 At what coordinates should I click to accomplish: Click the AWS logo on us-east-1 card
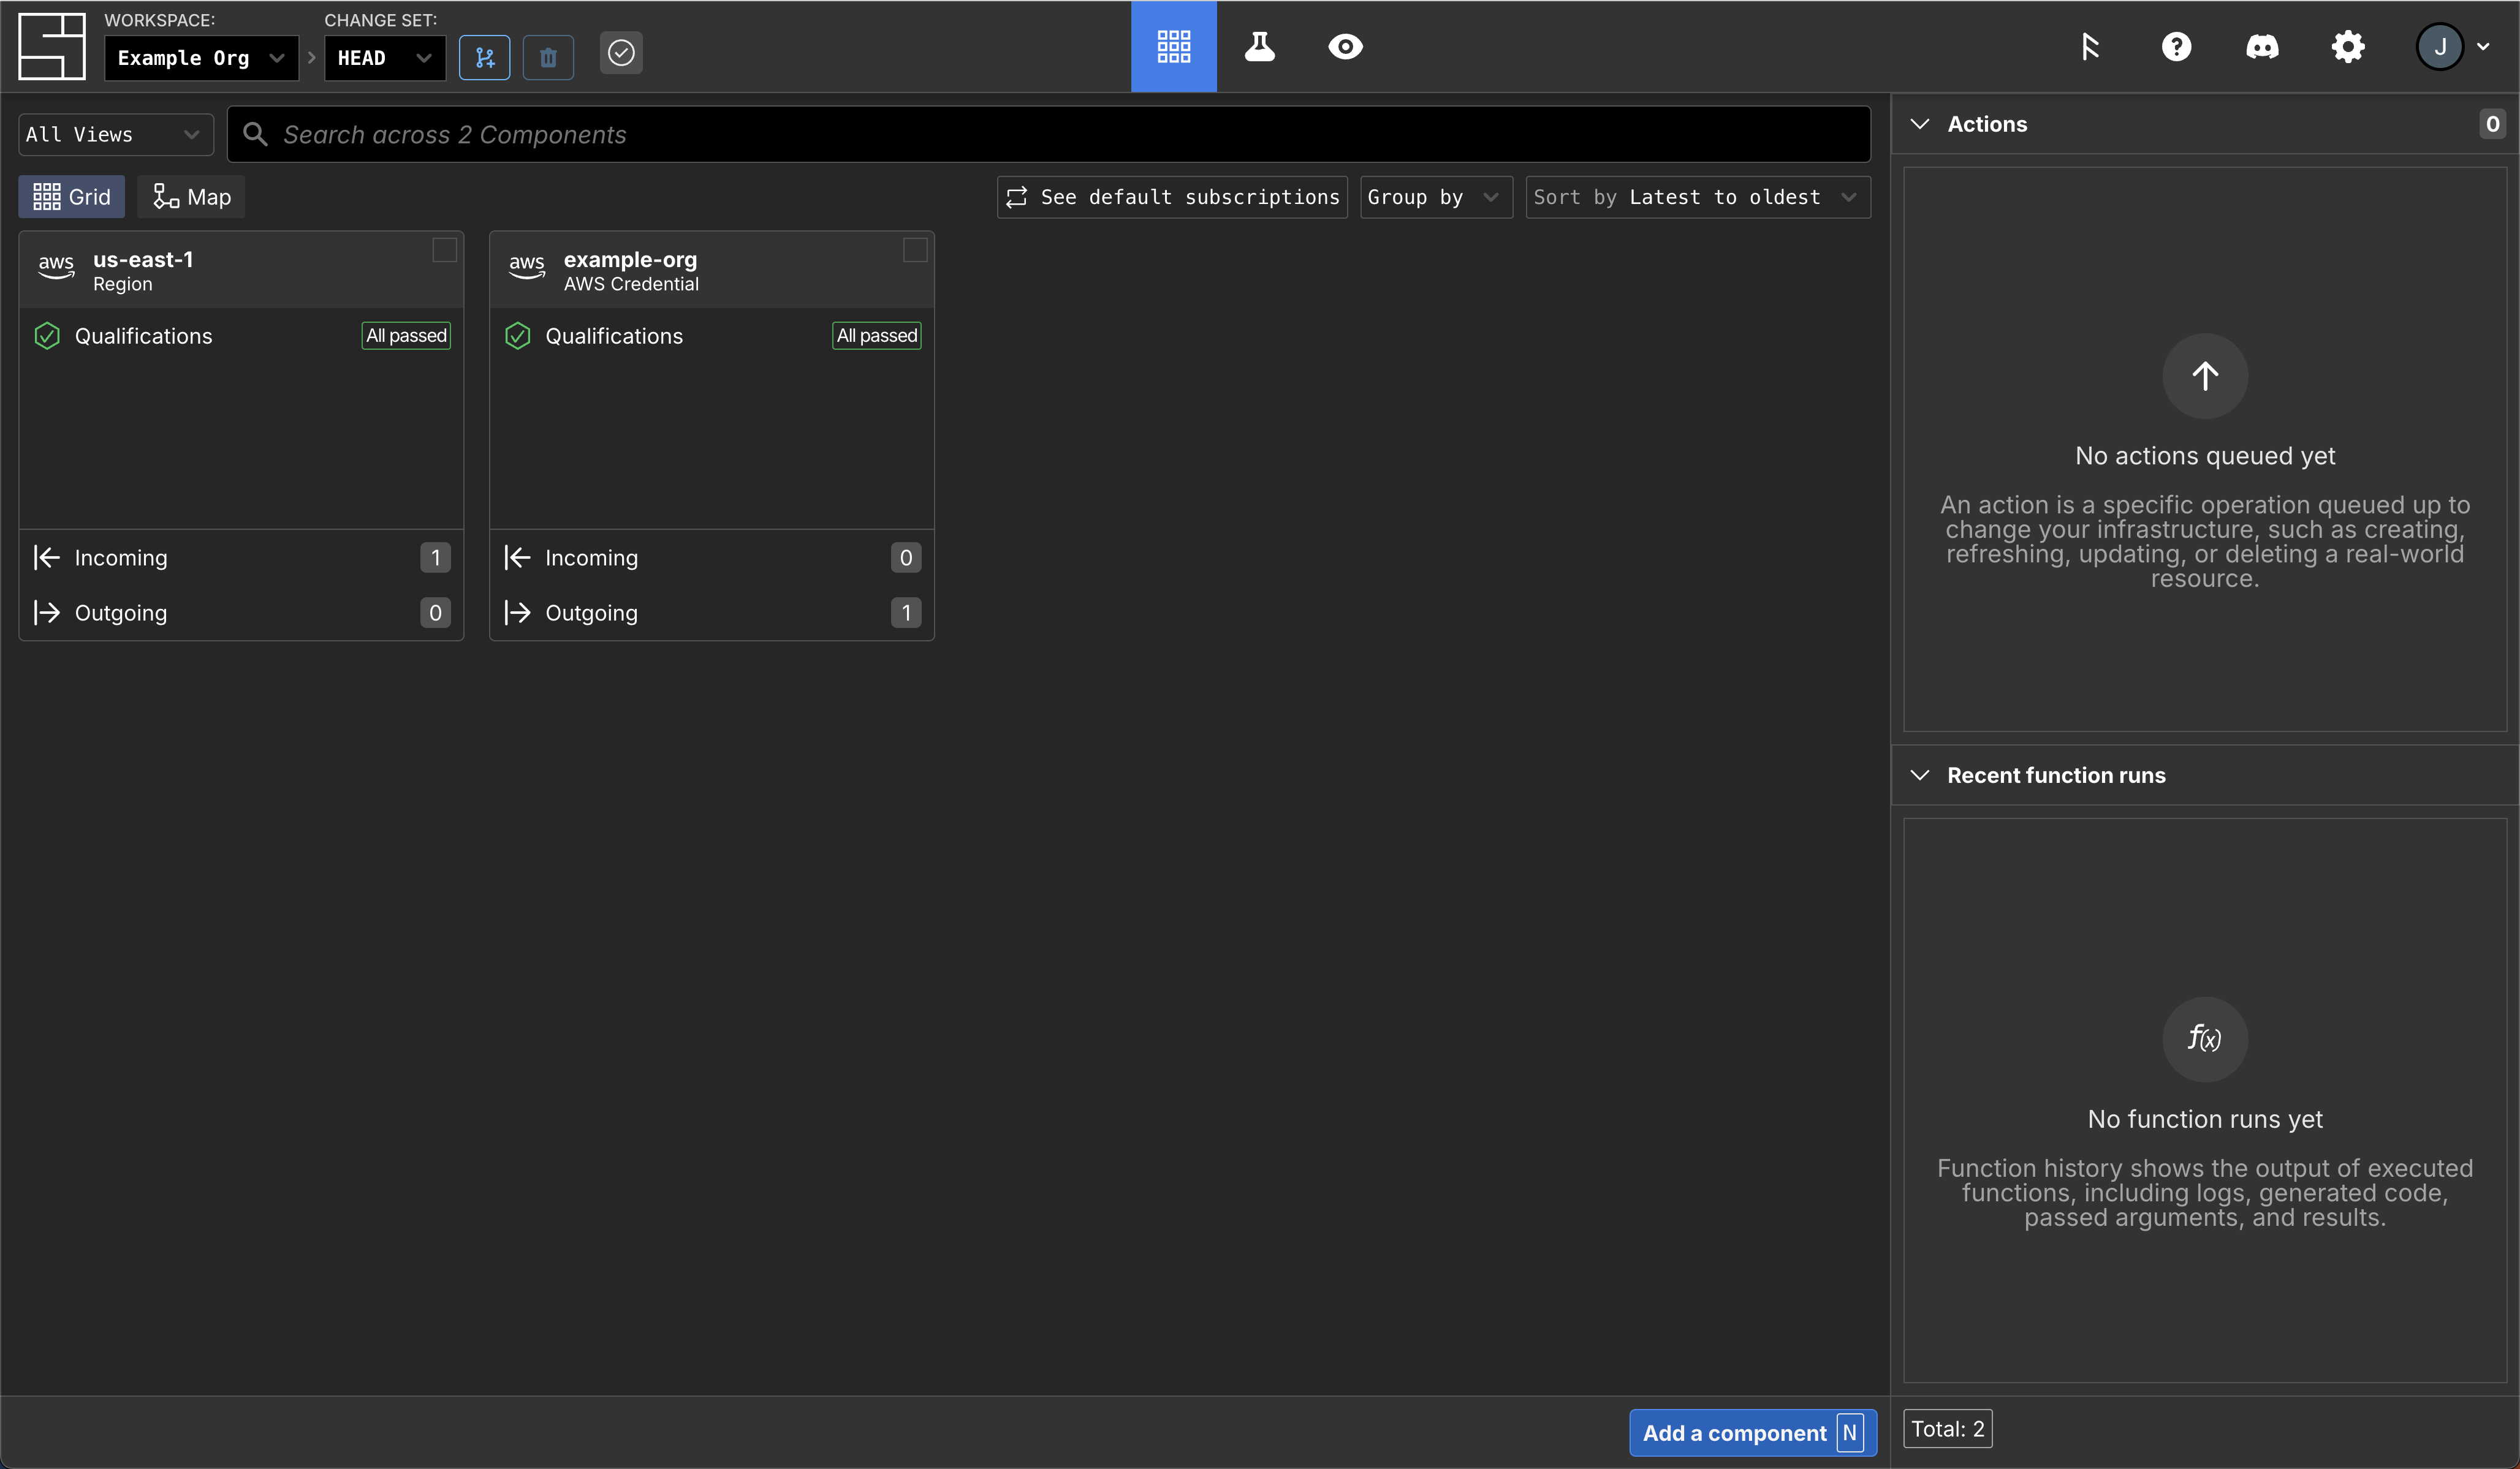tap(56, 267)
